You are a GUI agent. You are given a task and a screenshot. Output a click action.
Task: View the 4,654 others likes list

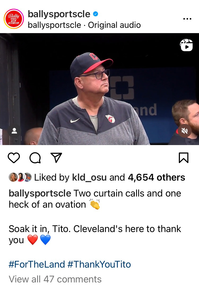(157, 177)
